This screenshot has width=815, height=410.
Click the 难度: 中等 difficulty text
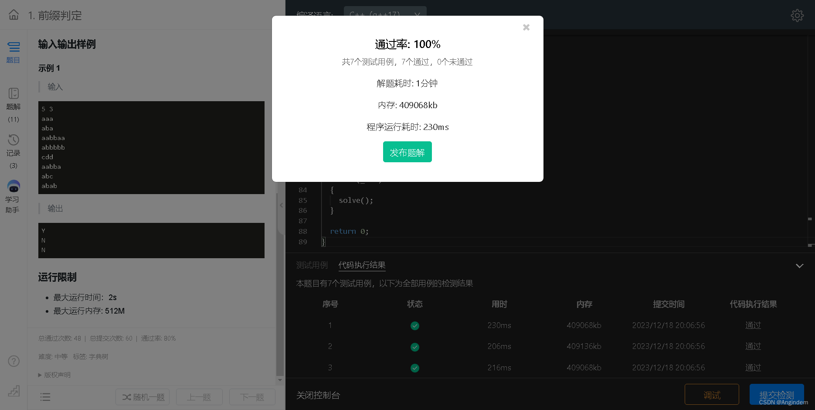[53, 356]
